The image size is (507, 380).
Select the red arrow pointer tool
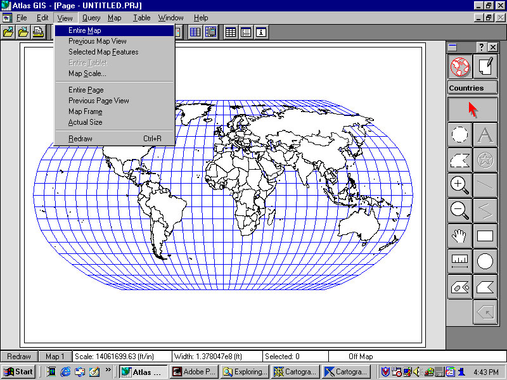point(472,108)
